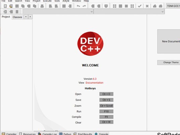Image resolution: width=180 pixels, height=135 pixels.
Task: Click the Save All toolbar icon
Action: tap(23, 6)
